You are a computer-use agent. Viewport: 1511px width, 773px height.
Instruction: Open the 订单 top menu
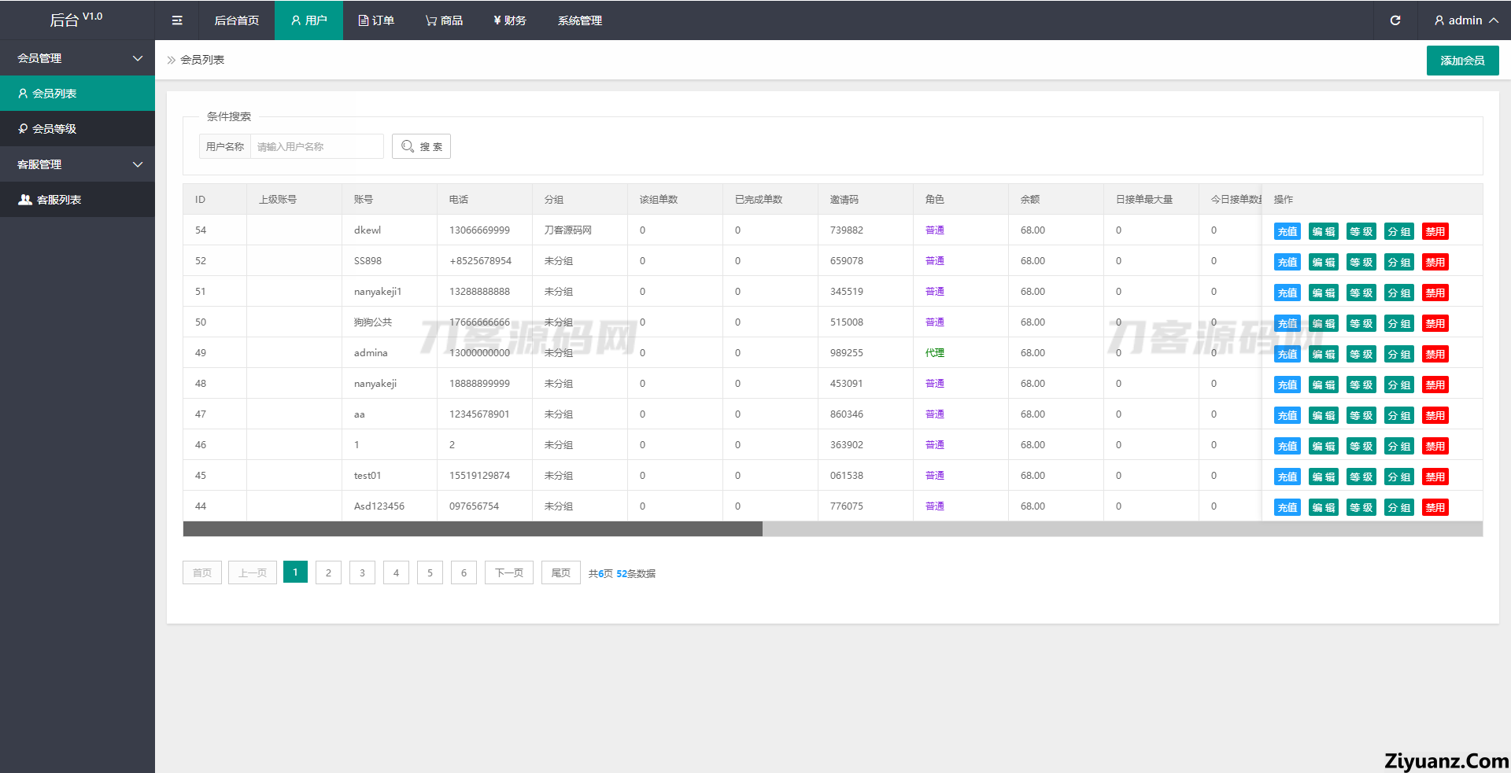pyautogui.click(x=376, y=20)
